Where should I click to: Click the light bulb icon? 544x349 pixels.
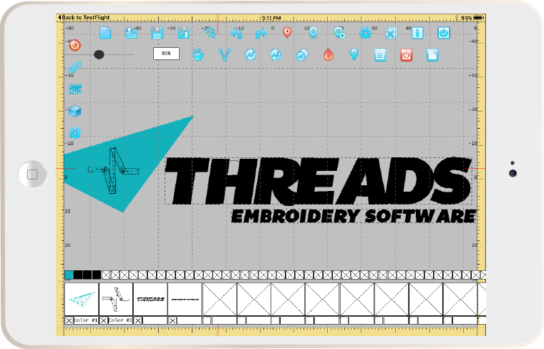(x=354, y=54)
